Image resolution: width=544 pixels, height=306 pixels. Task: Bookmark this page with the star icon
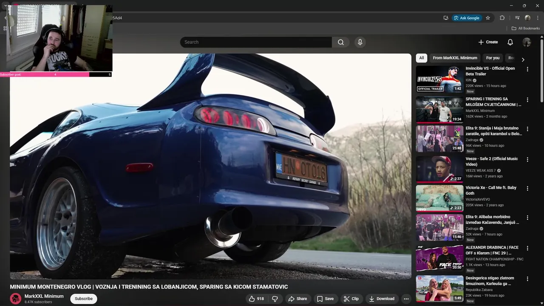click(x=488, y=18)
